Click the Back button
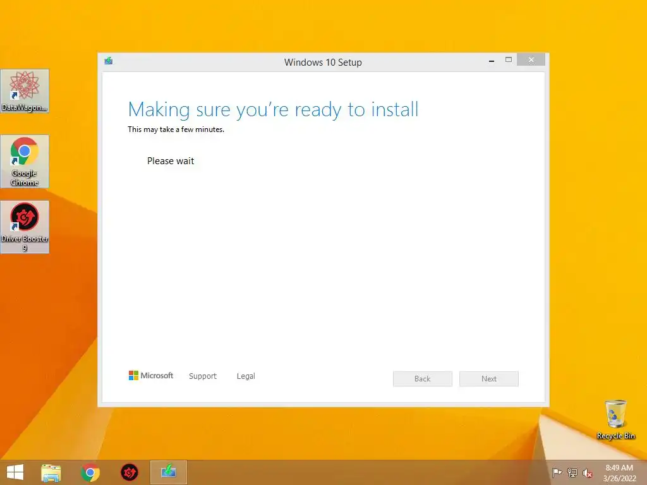This screenshot has height=485, width=647. click(423, 379)
